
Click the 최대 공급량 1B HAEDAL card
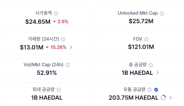click(47, 93)
